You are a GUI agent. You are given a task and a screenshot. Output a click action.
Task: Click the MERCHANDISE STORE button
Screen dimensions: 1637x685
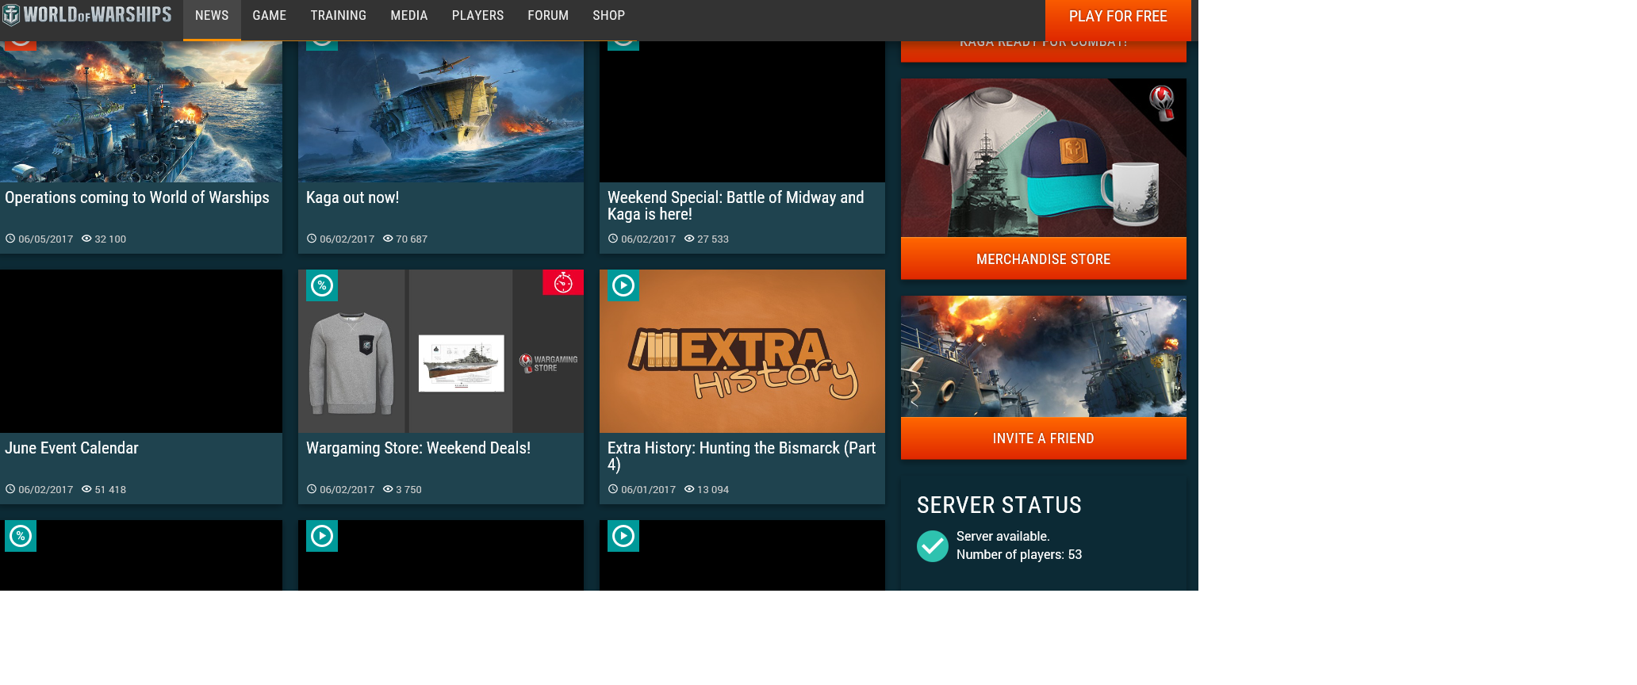tap(1044, 258)
